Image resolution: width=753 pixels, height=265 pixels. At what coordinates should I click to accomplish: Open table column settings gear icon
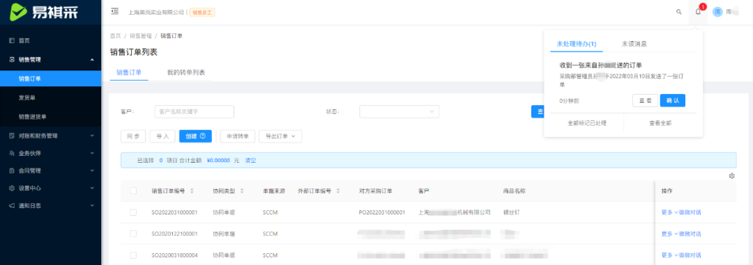732,176
